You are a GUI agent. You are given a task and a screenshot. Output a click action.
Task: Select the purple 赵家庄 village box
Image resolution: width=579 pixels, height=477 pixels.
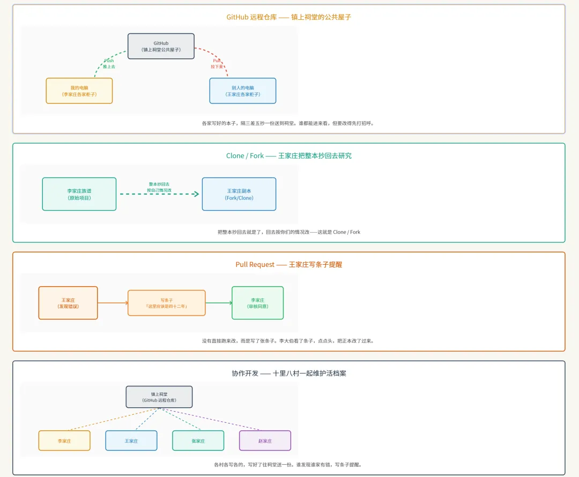(x=265, y=441)
